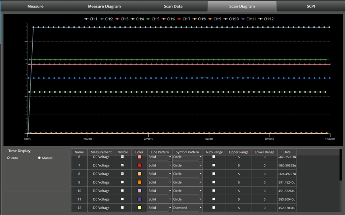The height and width of the screenshot is (215, 345).
Task: Click the CH:1 legend entry
Action: click(x=91, y=19)
